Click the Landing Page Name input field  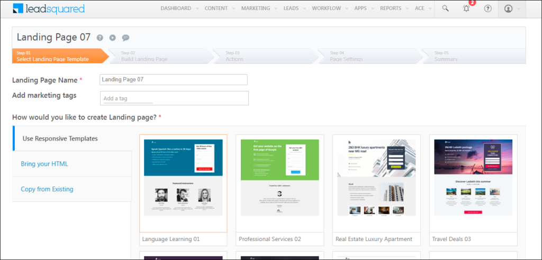(x=174, y=79)
